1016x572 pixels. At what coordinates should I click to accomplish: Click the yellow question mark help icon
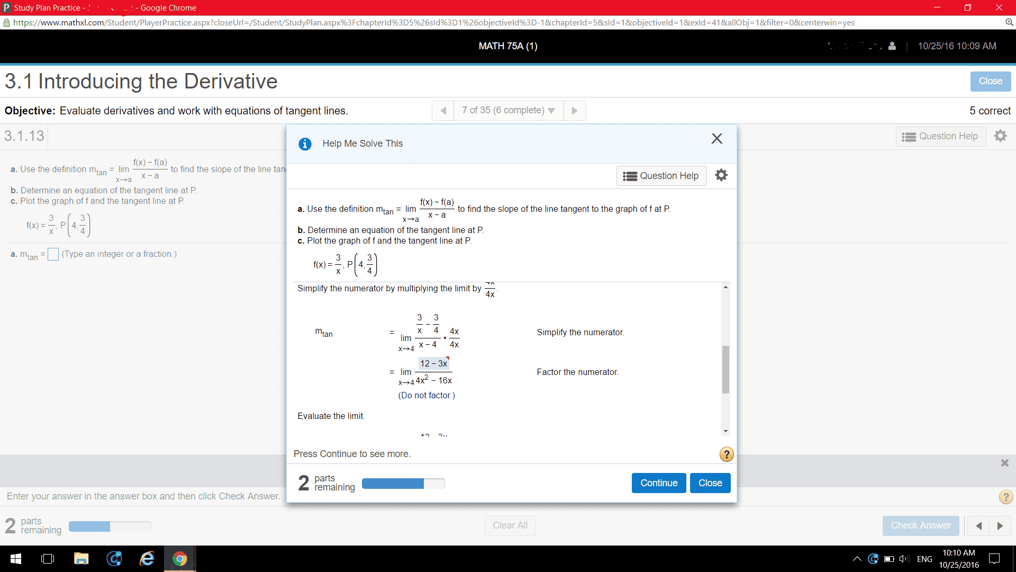pos(727,454)
